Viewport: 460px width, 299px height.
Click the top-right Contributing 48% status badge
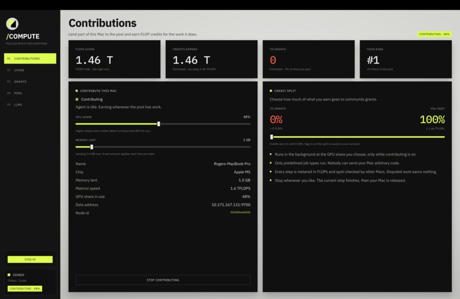click(434, 34)
